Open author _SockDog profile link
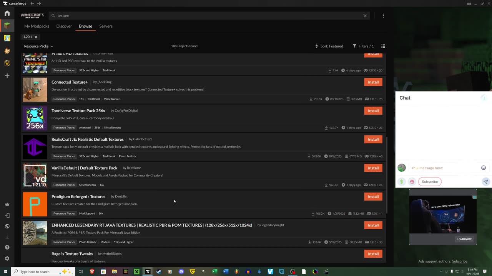Image resolution: width=492 pixels, height=276 pixels. (105, 82)
